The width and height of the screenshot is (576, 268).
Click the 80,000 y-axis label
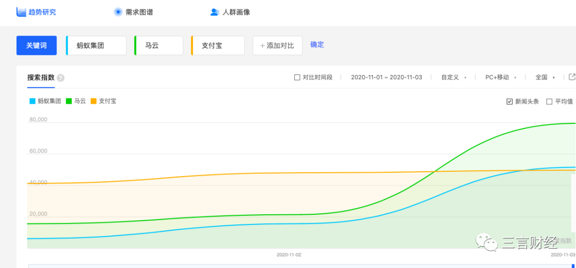pos(37,119)
